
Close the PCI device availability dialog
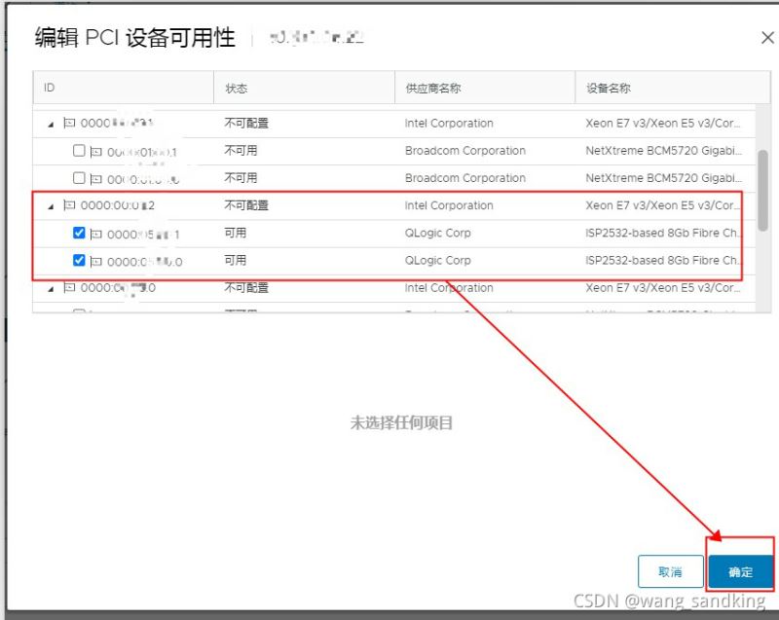766,38
